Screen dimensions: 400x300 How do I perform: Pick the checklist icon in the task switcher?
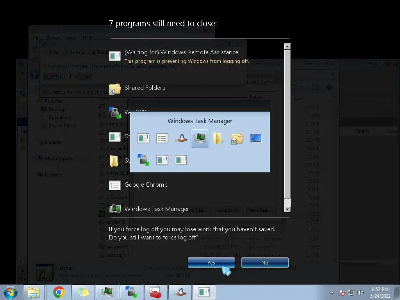coord(162,138)
